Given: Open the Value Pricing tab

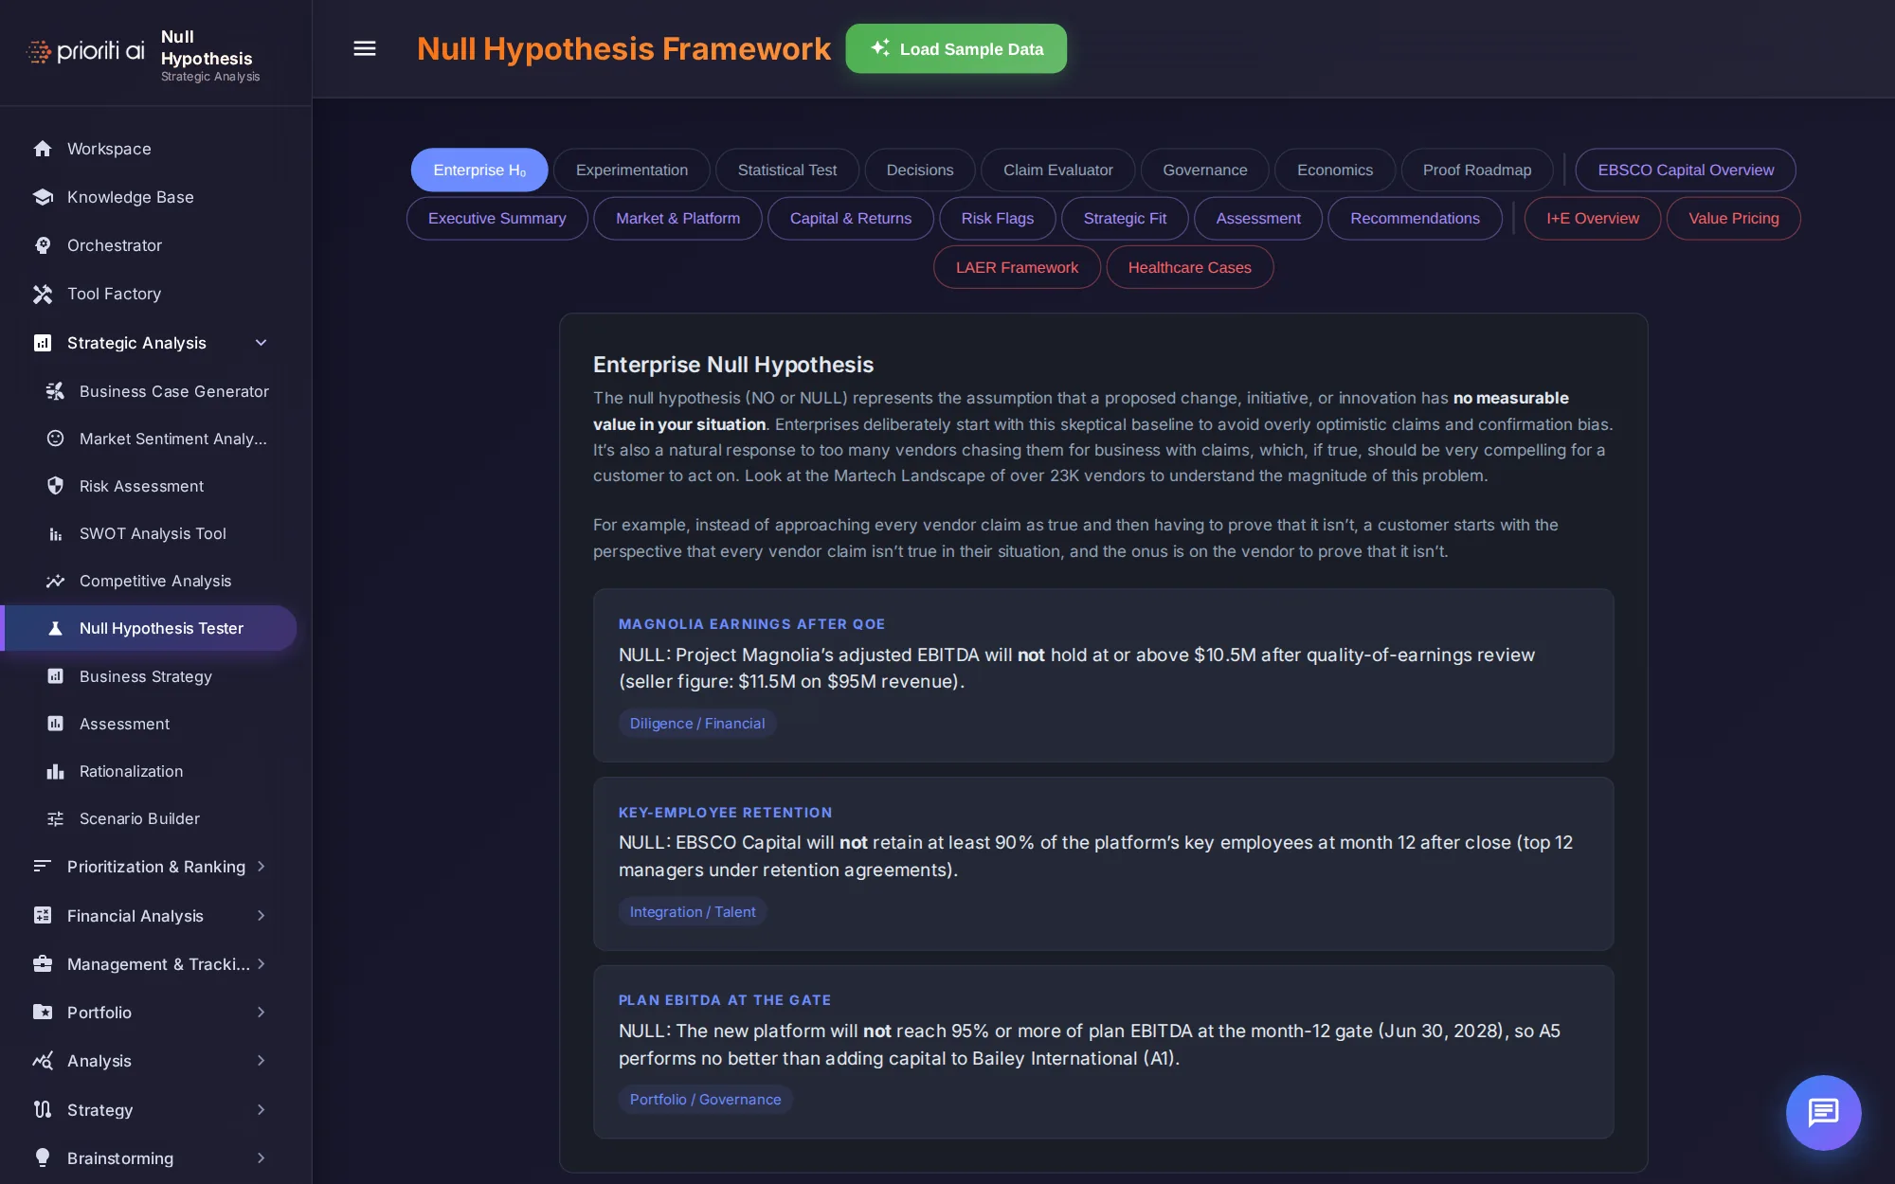Looking at the screenshot, I should click(x=1734, y=219).
